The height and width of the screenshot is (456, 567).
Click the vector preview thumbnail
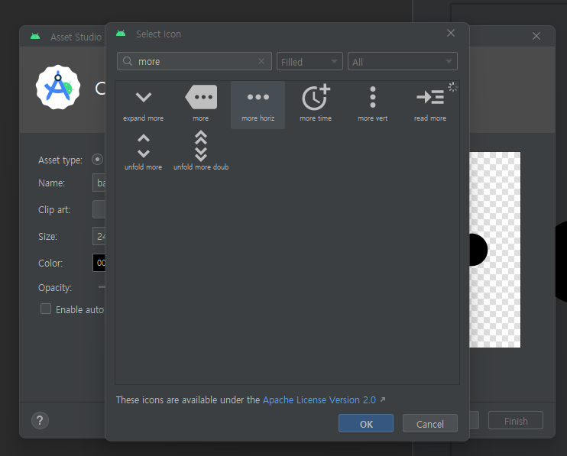coord(494,250)
